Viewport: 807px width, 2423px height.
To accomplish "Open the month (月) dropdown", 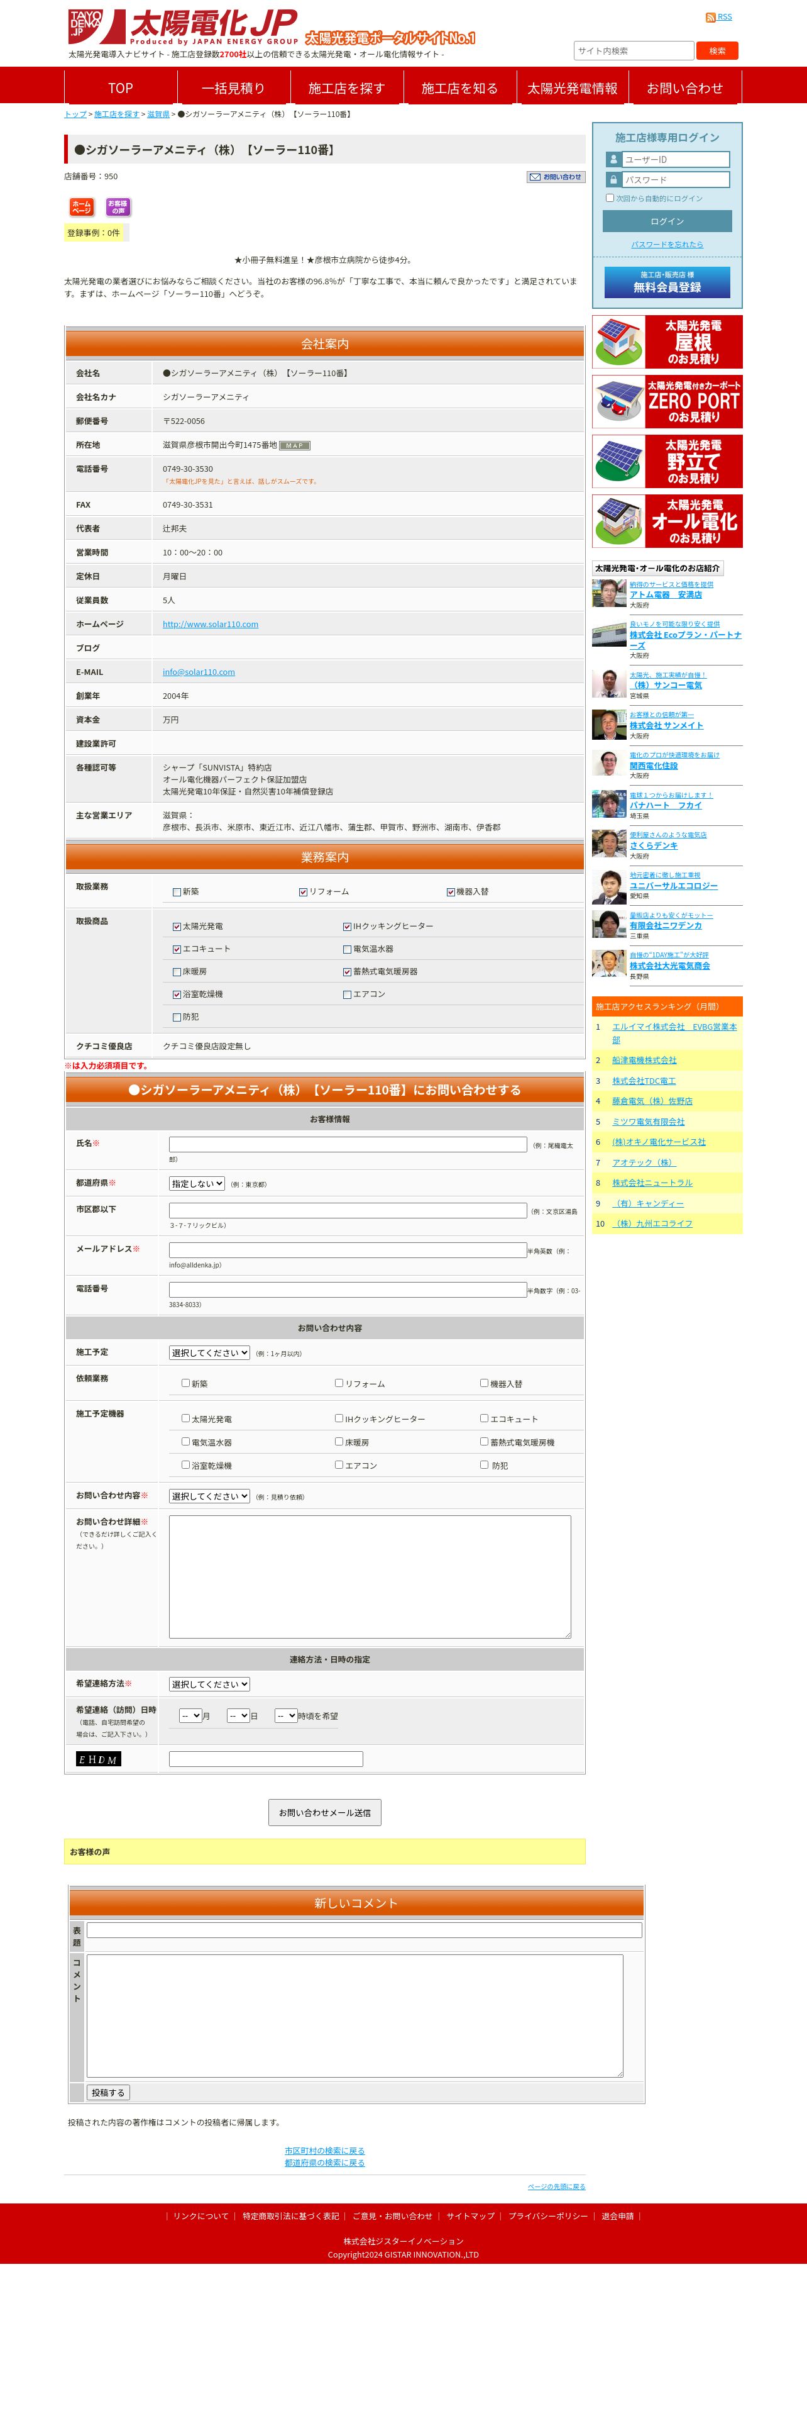I will point(190,1716).
